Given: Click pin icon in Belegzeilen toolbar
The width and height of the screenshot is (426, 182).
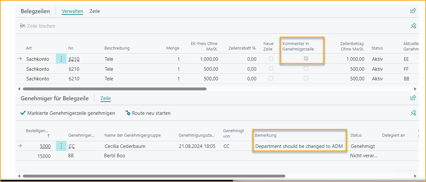Looking at the screenshot, I should (x=413, y=26).
